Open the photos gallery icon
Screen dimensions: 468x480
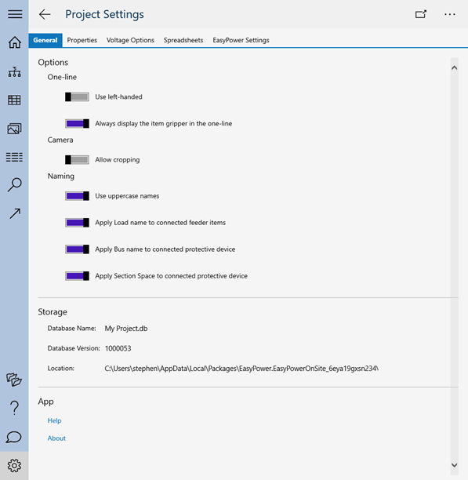tap(14, 129)
